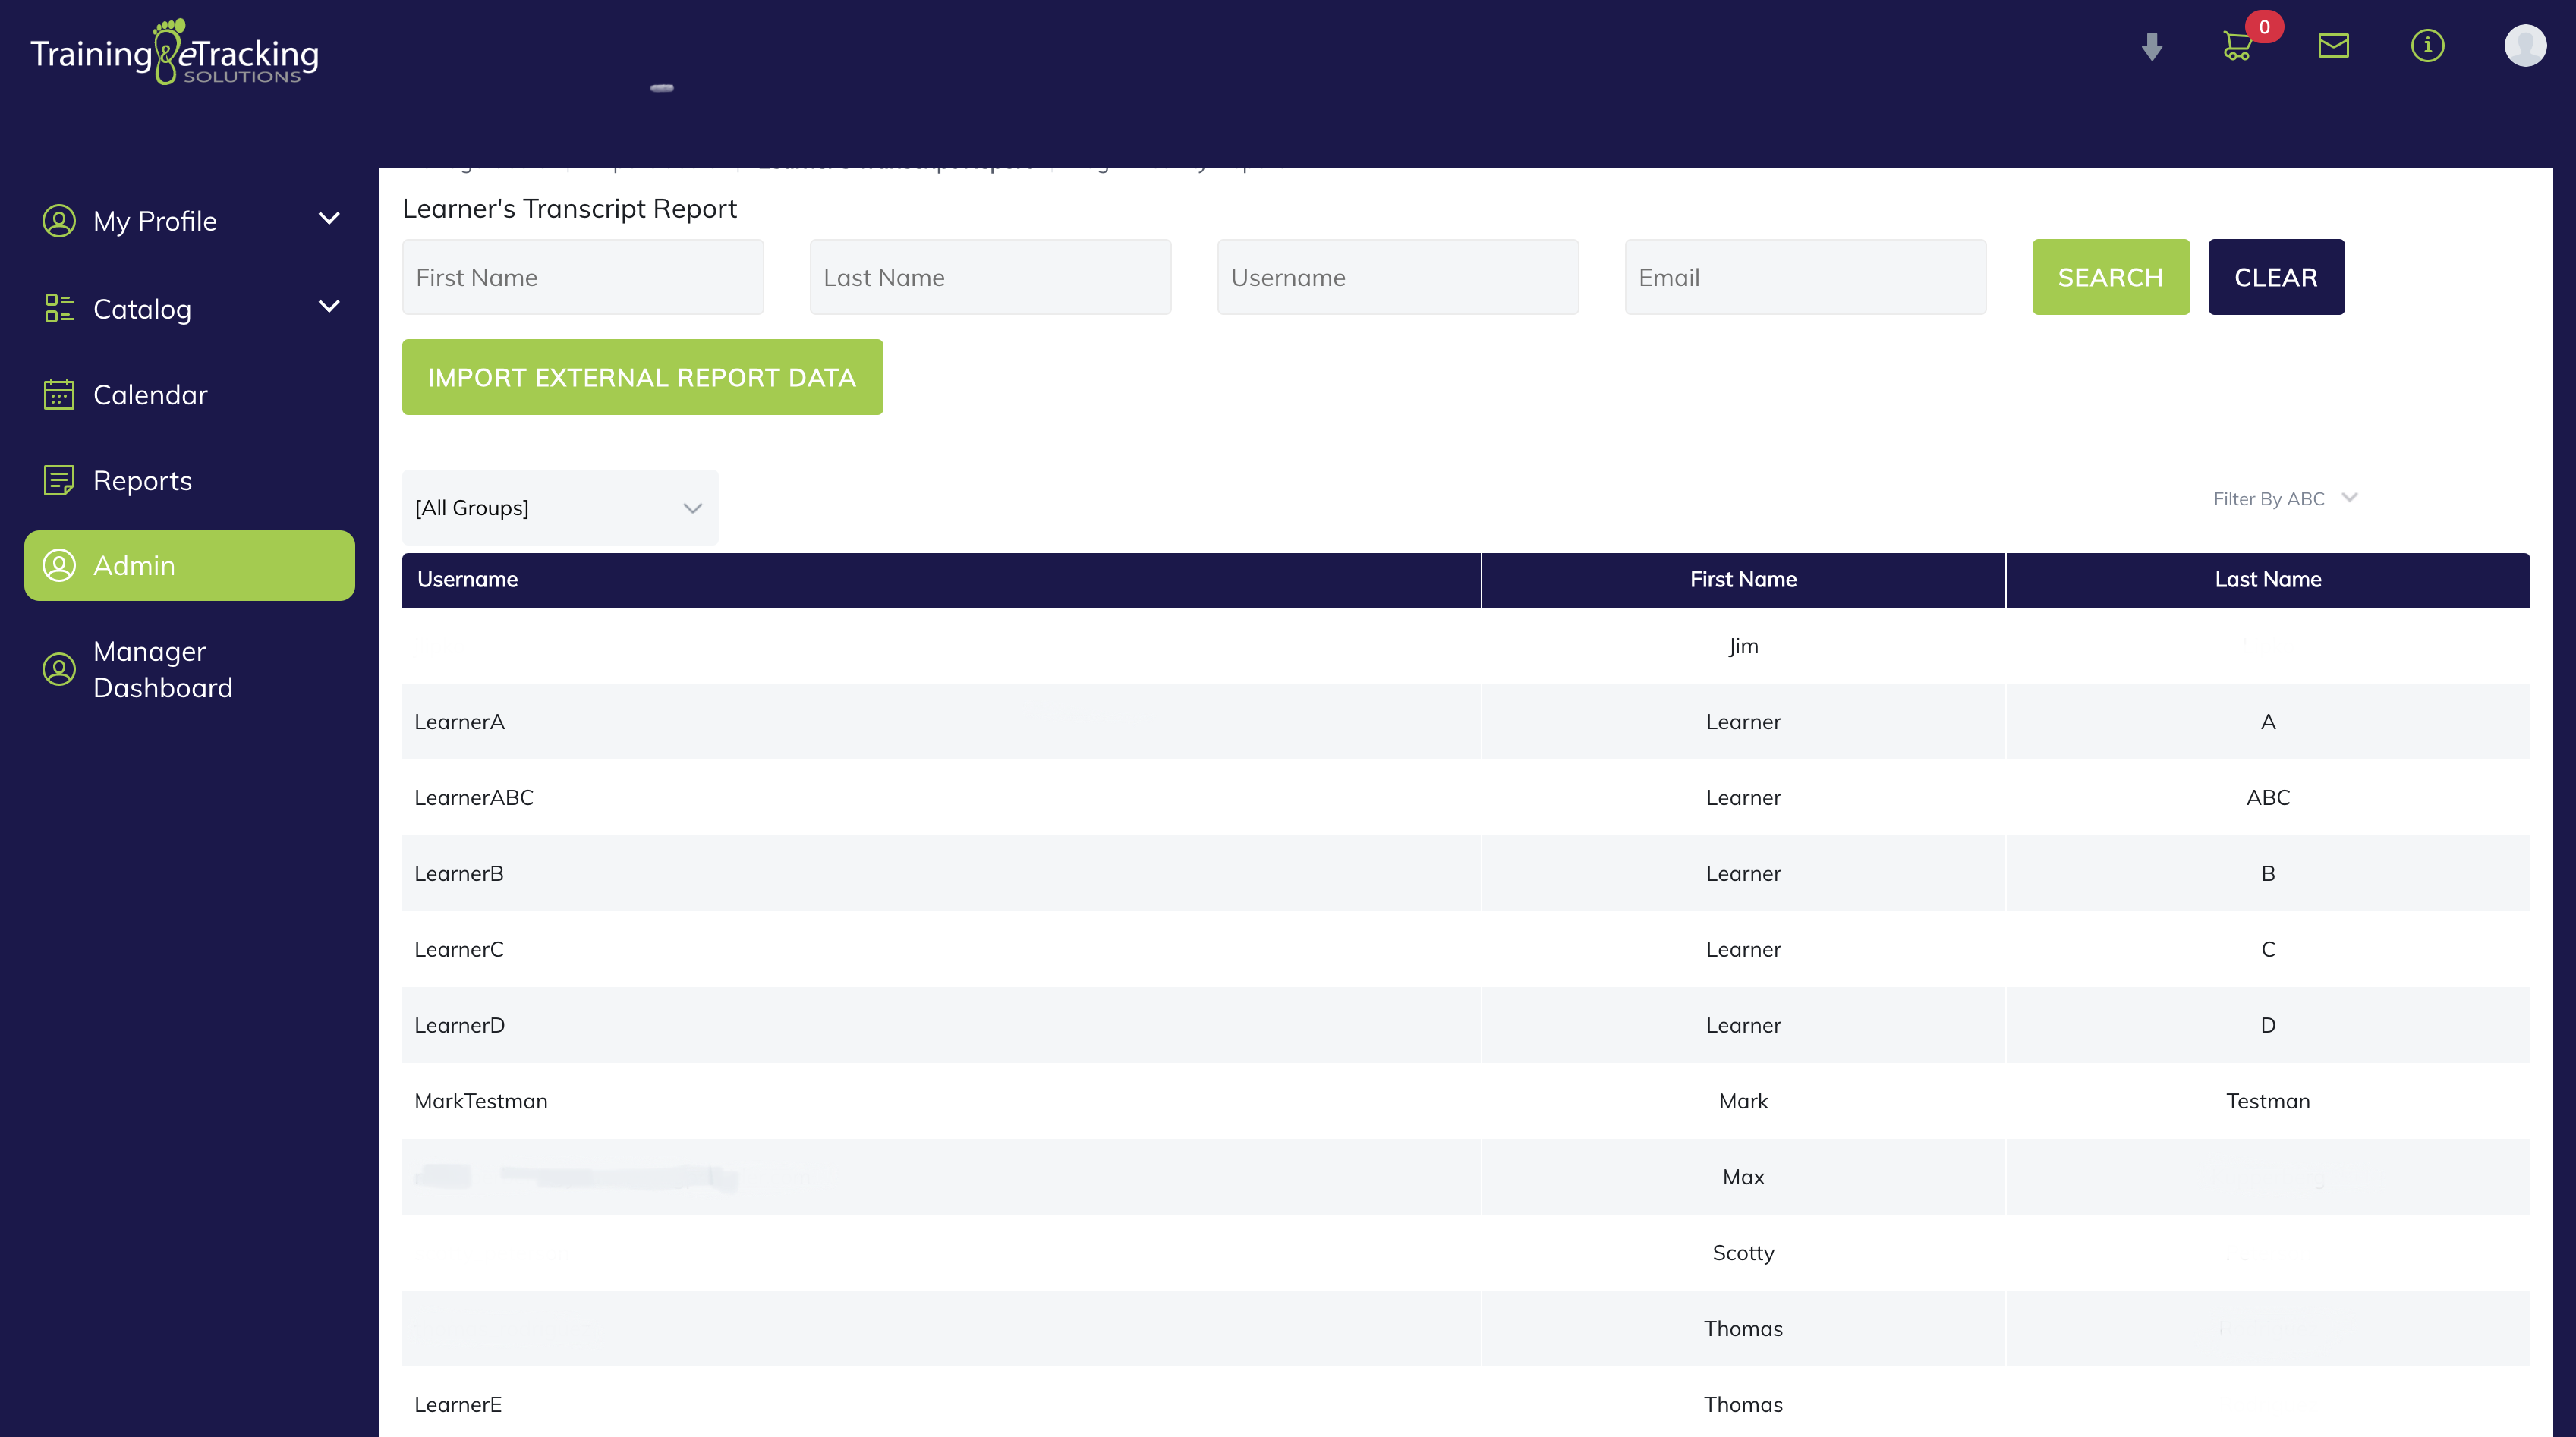The width and height of the screenshot is (2576, 1437).
Task: Click the Reports icon in sidebar
Action: pyautogui.click(x=59, y=481)
